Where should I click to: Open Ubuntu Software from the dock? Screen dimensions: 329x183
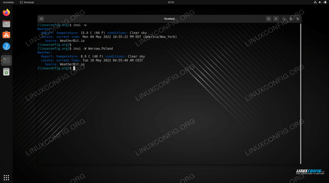tap(6, 35)
